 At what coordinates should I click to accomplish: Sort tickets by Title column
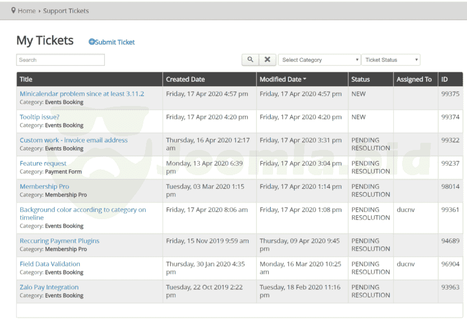(26, 80)
